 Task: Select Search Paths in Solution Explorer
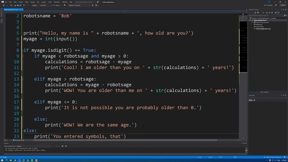click(260, 27)
